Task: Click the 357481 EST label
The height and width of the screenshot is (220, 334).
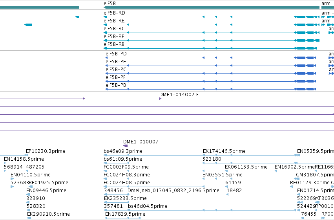Action: (x=113, y=207)
